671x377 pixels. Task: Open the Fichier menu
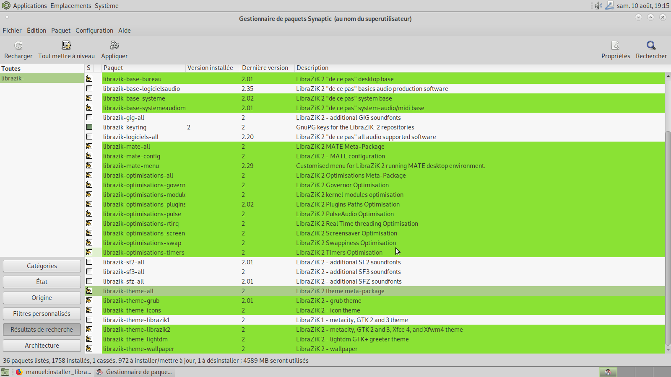coord(12,31)
